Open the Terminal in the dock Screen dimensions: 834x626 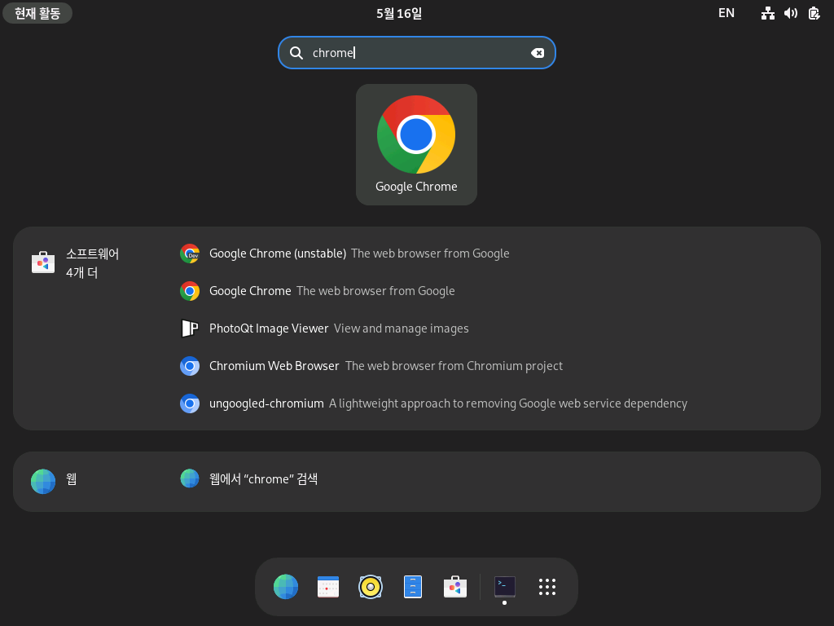(x=505, y=587)
